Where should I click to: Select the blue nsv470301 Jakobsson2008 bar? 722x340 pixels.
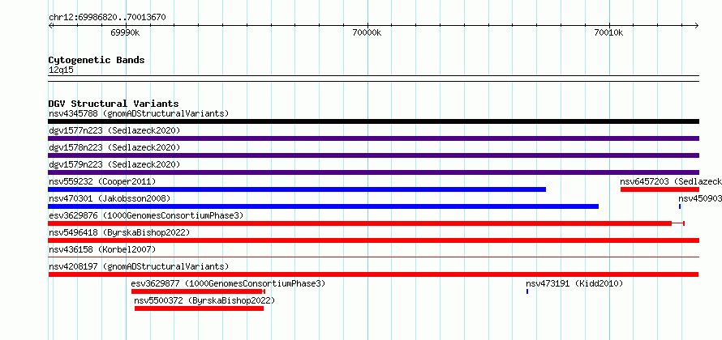point(323,206)
